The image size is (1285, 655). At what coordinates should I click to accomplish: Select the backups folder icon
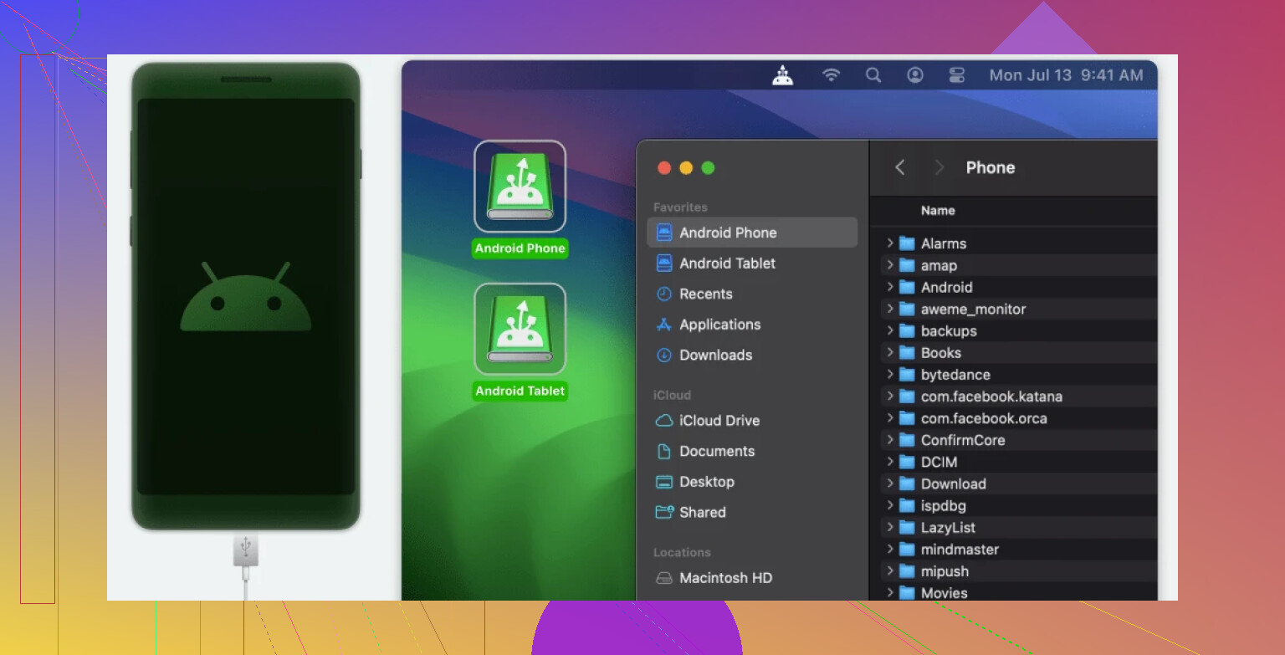click(907, 330)
